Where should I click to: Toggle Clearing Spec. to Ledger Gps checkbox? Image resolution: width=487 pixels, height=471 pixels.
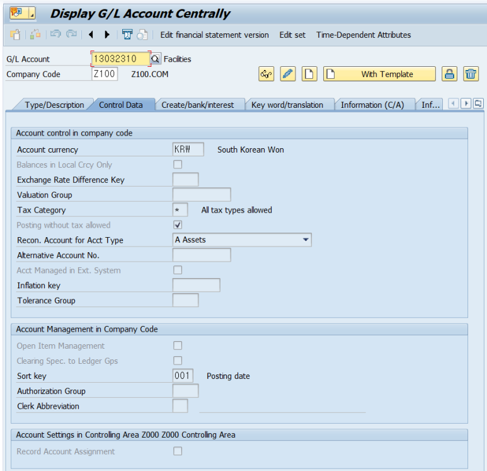(x=178, y=361)
